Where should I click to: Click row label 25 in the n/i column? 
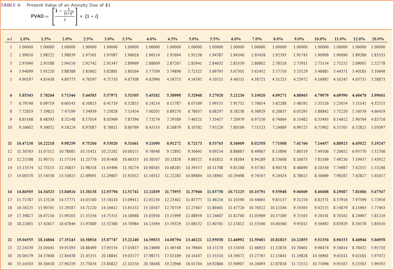tap(9, 247)
